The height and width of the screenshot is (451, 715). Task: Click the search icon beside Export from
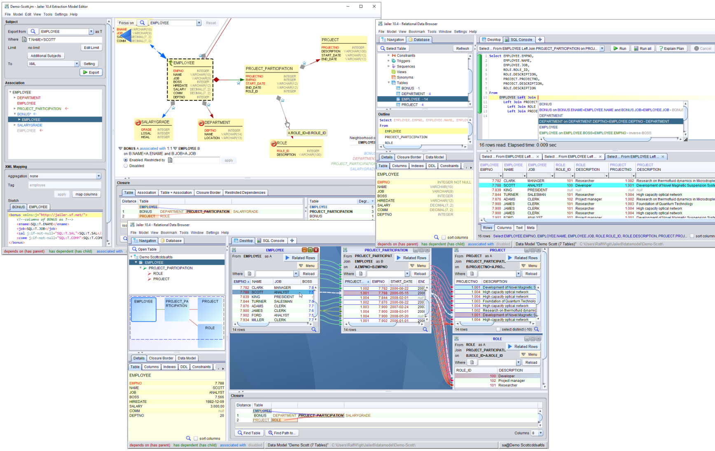33,32
